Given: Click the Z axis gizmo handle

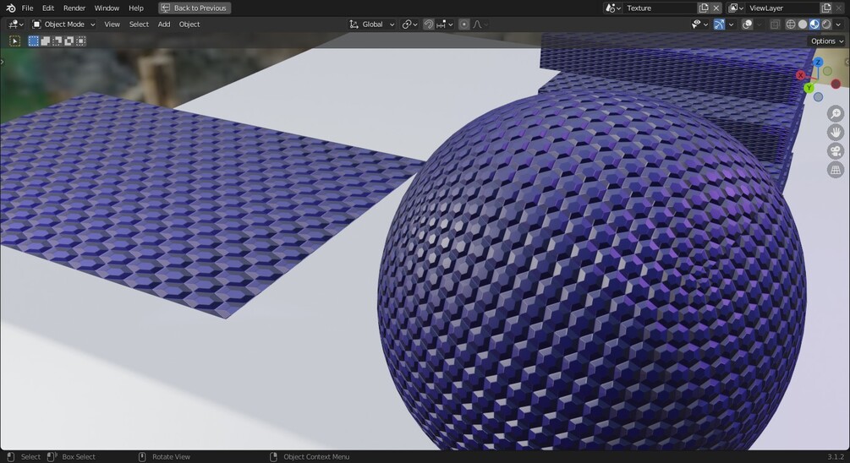Looking at the screenshot, I should [x=818, y=63].
